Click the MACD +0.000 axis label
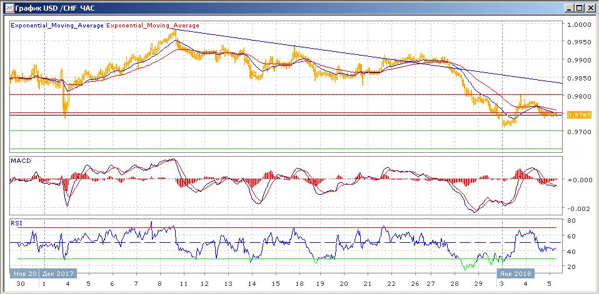Image resolution: width=599 pixels, height=294 pixels. (x=577, y=180)
